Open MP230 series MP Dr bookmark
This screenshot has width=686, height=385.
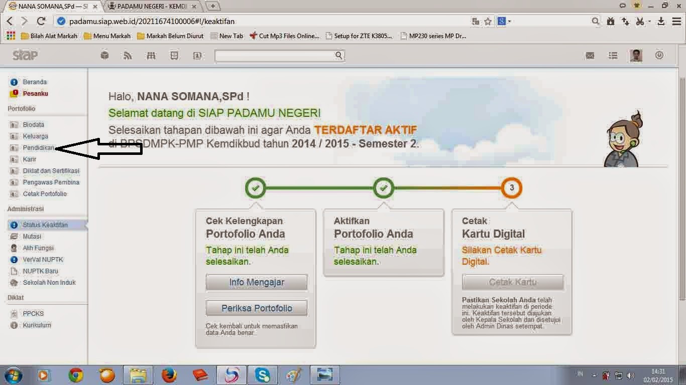point(433,36)
